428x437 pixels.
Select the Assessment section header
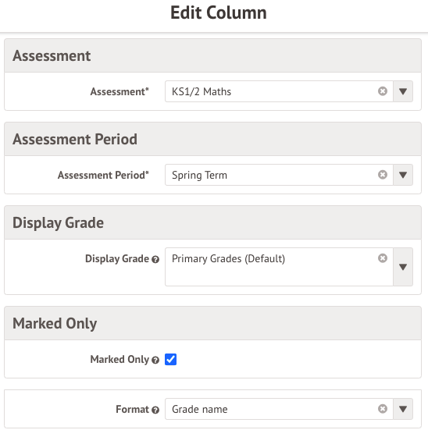(212, 55)
